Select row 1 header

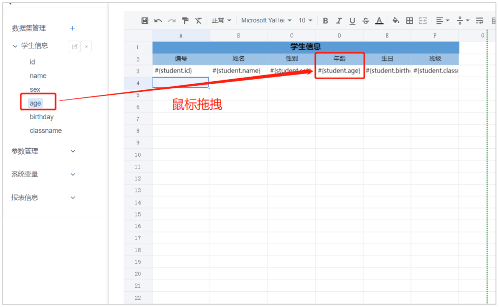click(x=138, y=48)
